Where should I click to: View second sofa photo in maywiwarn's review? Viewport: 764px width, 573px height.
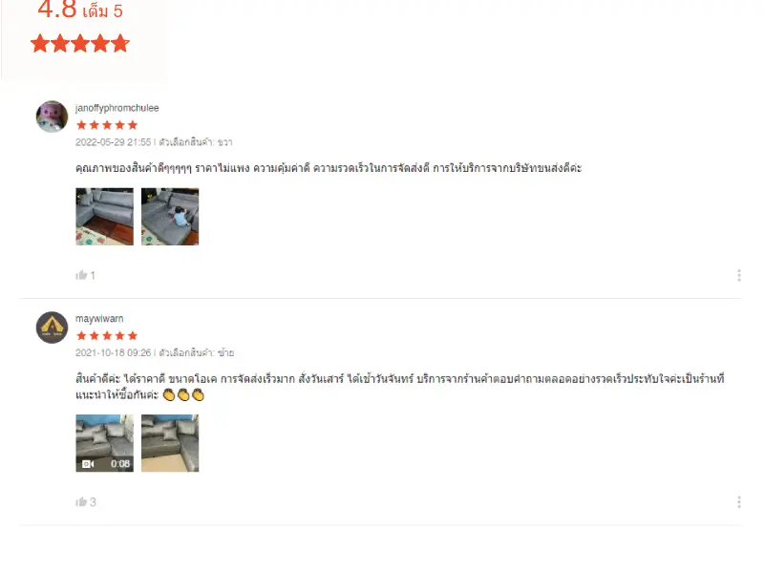pos(170,443)
